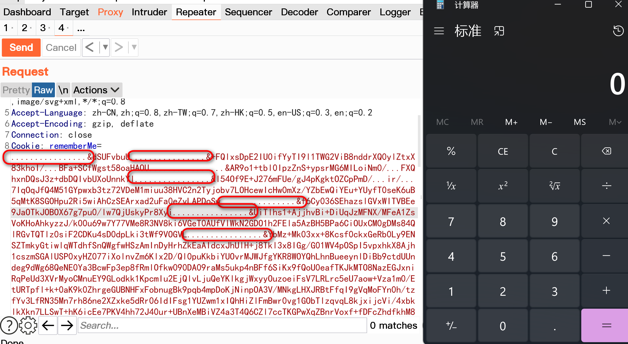Viewport: 628px width, 344px height.
Task: Open calculator hamburger navigation menu
Action: [439, 31]
